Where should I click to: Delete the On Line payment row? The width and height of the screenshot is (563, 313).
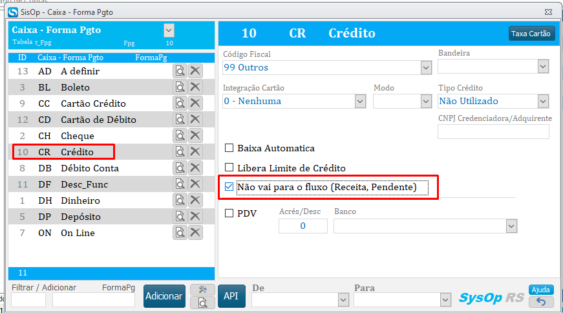[195, 233]
